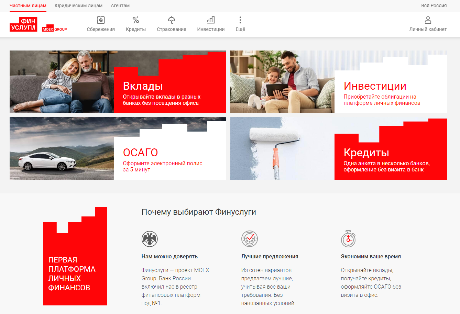The height and width of the screenshot is (314, 460).
Task: Switch to Агентам tab
Action: click(x=120, y=6)
